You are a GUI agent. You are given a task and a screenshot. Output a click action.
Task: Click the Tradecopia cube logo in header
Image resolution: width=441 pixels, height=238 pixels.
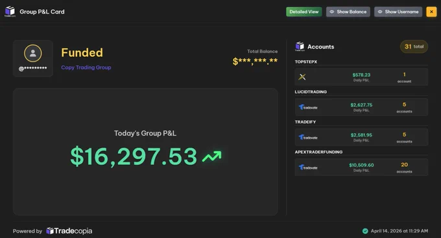[10, 11]
